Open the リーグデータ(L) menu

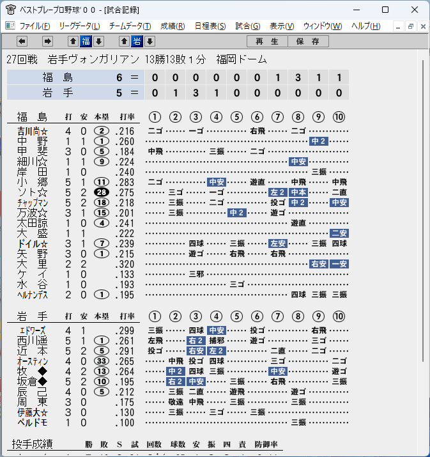79,26
